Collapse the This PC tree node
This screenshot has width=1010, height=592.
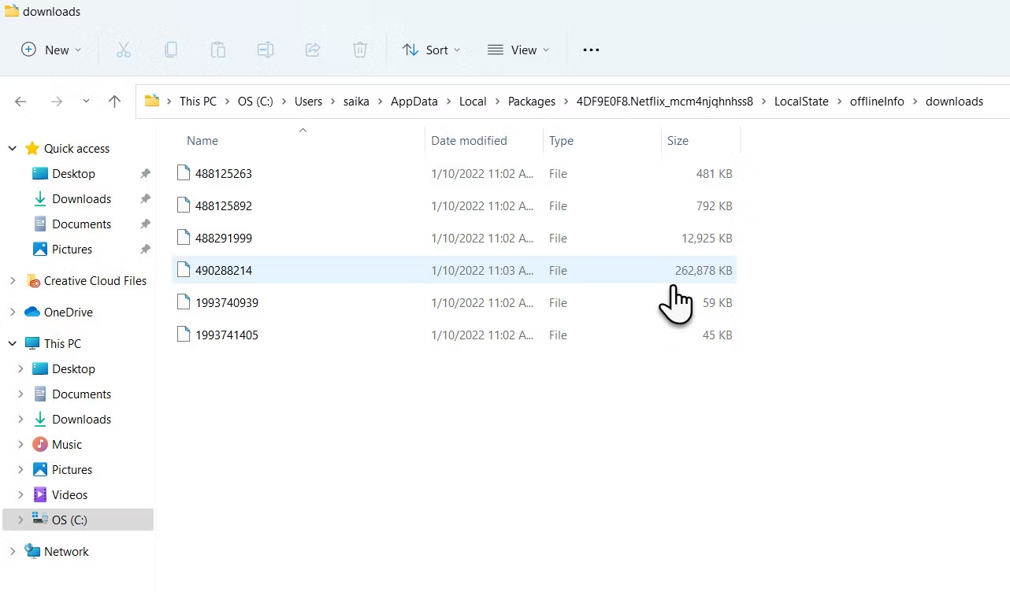coord(13,344)
